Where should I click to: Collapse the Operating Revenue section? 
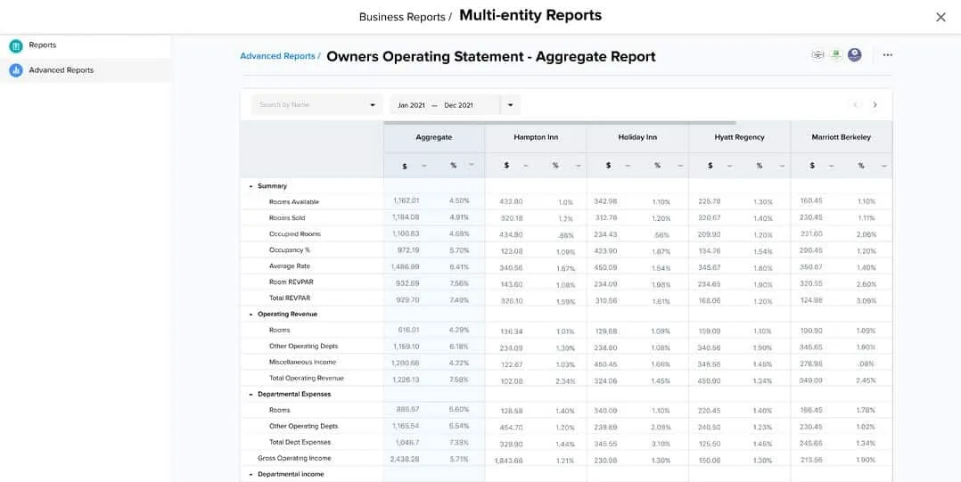click(x=250, y=315)
